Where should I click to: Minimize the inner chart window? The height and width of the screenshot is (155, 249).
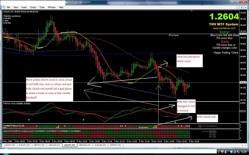click(x=238, y=7)
